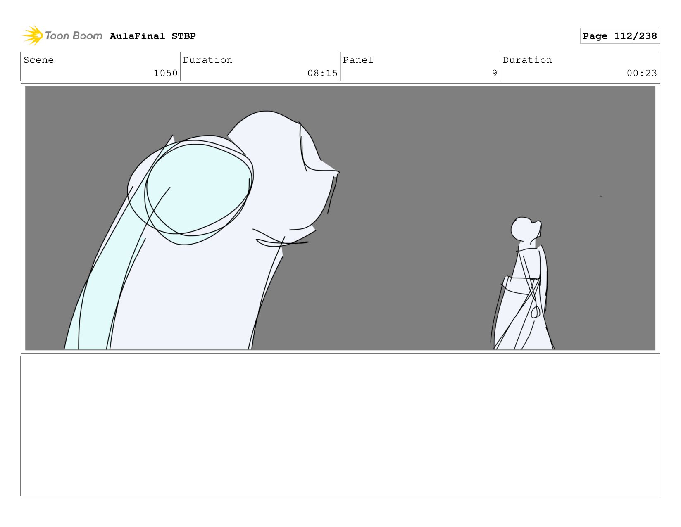Click the scene number 1050
Viewport: 681px width, 527px height.
coord(165,73)
